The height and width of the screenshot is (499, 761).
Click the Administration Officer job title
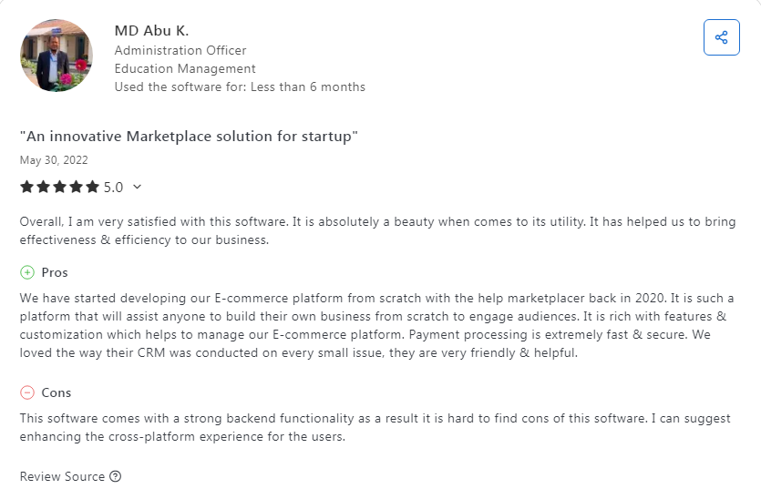pos(180,50)
